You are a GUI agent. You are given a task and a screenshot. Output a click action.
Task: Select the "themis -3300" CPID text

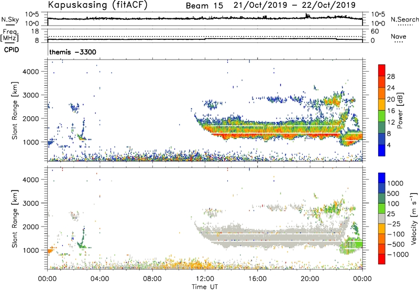click(73, 52)
